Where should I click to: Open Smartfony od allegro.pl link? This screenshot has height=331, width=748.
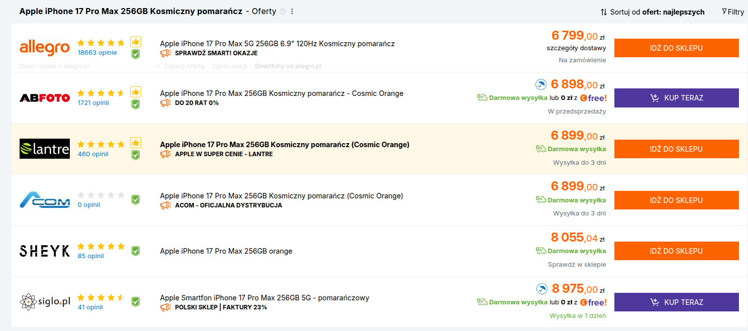pos(288,66)
